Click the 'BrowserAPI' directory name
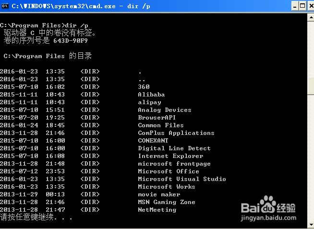 157,118
